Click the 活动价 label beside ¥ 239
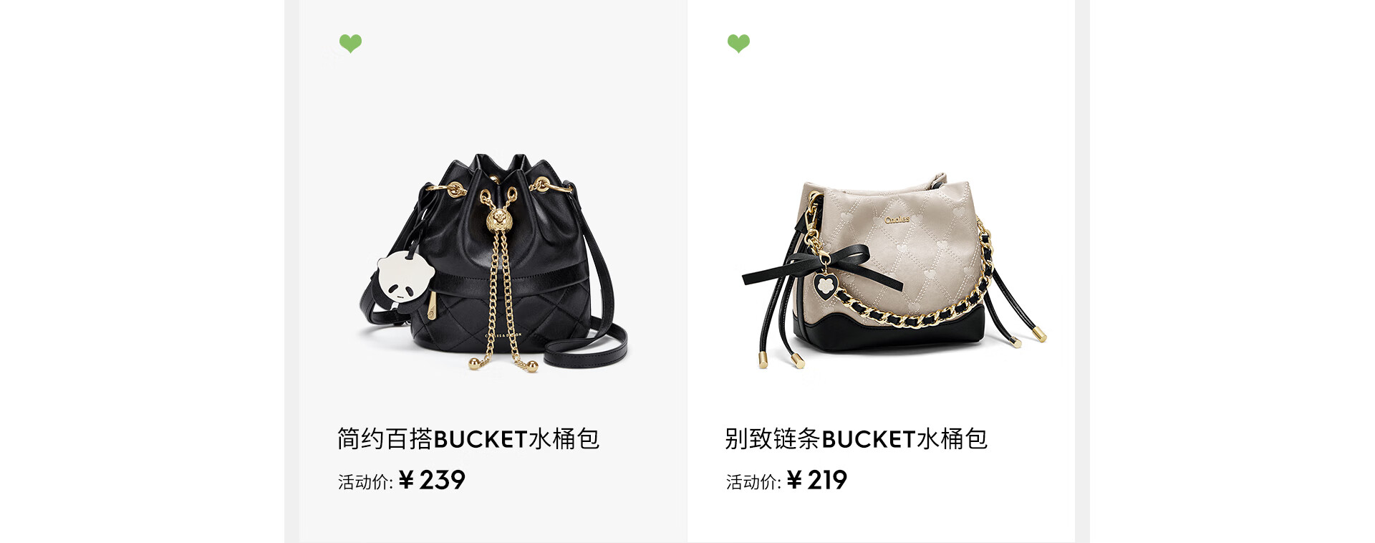This screenshot has width=1375, height=543. click(x=365, y=482)
